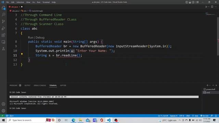Open the Remote Explorer view

3,42
